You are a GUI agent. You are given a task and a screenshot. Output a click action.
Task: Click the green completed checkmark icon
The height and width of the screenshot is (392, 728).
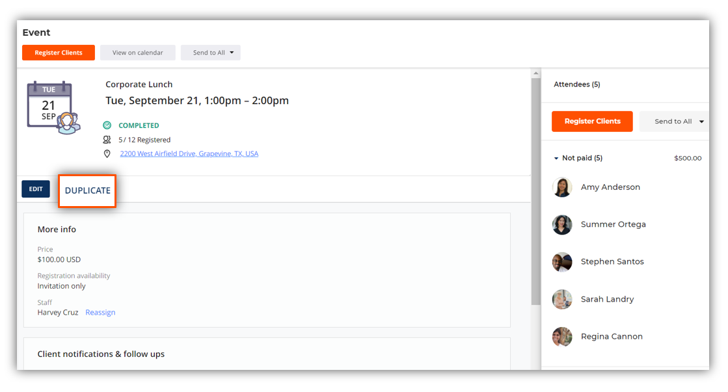pos(107,125)
